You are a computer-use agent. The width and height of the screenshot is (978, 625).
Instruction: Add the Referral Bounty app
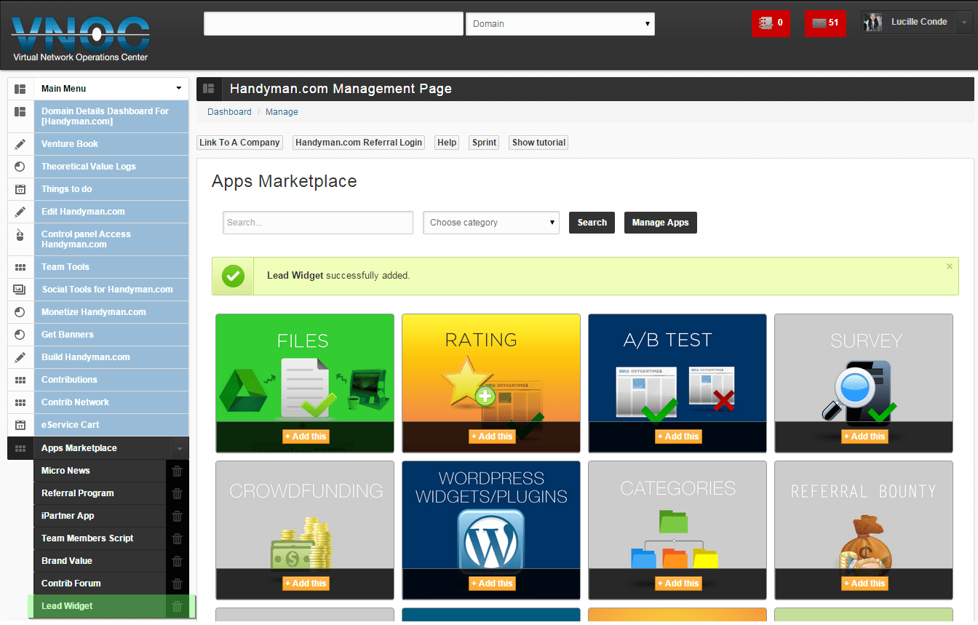(865, 584)
